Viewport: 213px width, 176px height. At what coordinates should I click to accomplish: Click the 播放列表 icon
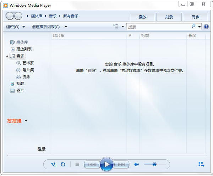tap(12, 49)
